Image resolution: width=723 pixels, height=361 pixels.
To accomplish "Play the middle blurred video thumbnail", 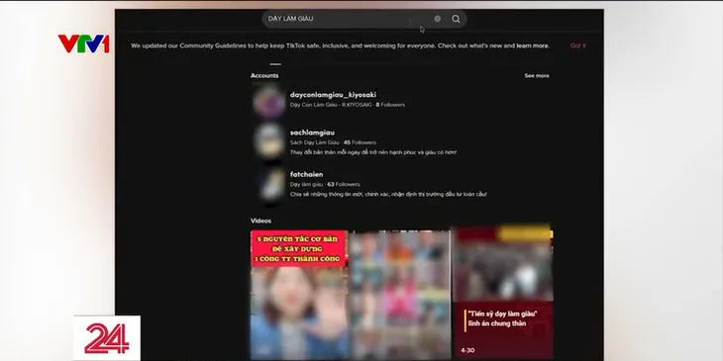I will pyautogui.click(x=400, y=295).
